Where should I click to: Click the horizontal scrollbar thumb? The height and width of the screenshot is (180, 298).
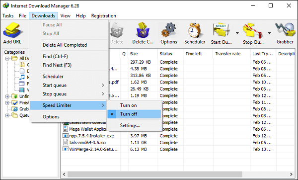155,174
